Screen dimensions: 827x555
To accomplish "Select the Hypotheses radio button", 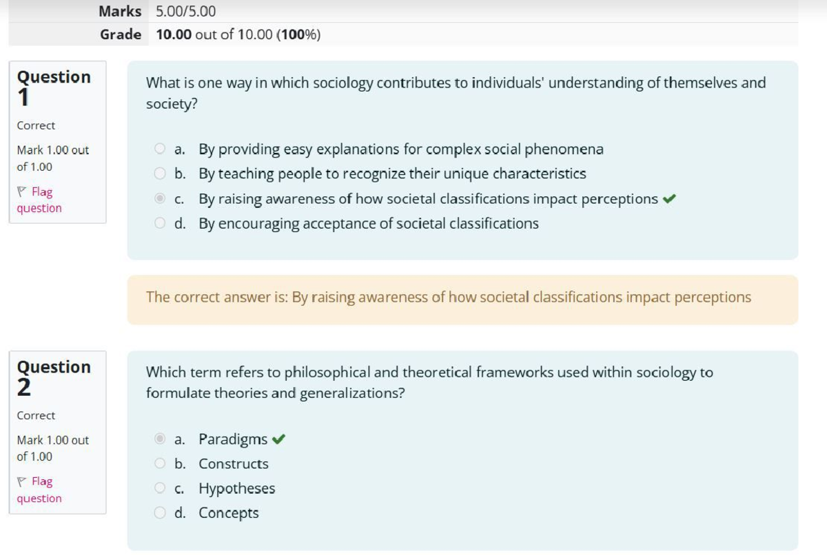I will [159, 488].
